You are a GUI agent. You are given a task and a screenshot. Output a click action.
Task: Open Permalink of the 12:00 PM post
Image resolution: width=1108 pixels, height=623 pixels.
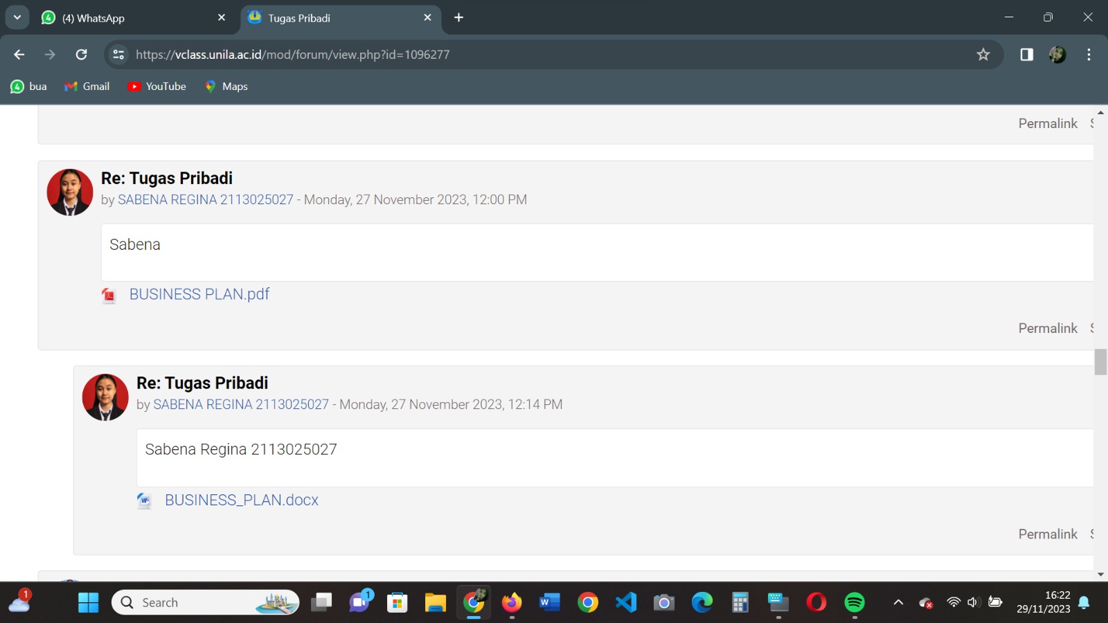coord(1047,328)
